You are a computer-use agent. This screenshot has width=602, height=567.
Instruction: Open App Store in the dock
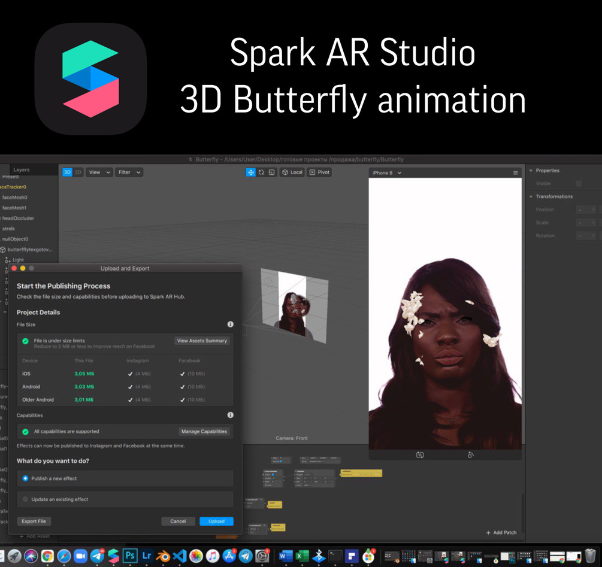[229, 556]
